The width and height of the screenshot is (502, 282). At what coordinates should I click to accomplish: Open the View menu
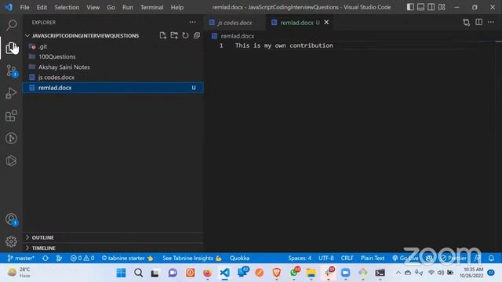pyautogui.click(x=93, y=7)
